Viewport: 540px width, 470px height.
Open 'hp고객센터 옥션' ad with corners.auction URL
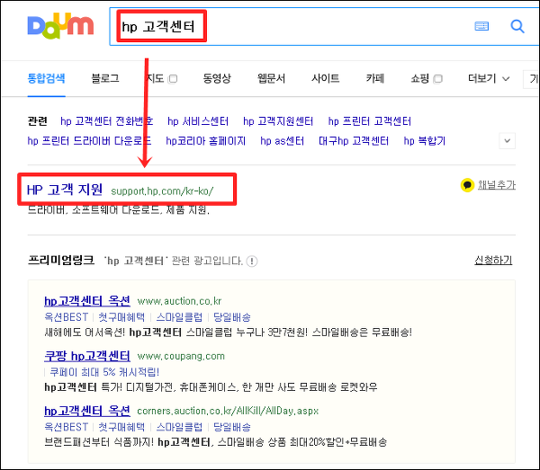(x=87, y=411)
